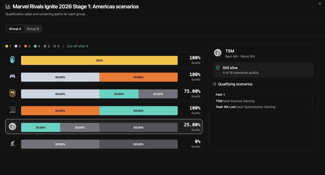325x175 pixels.
Task: Select the Group A tab
Action: point(15,29)
